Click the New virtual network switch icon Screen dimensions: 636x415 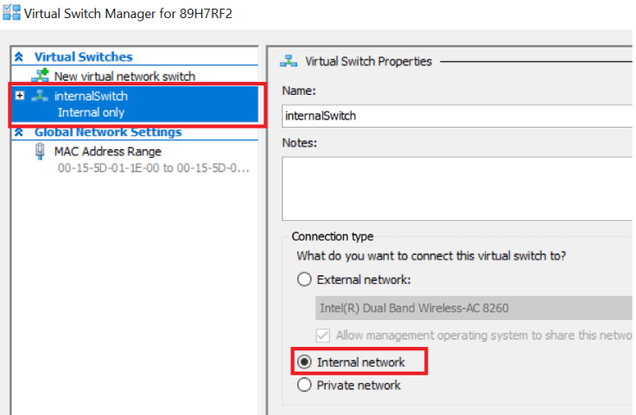coord(40,77)
